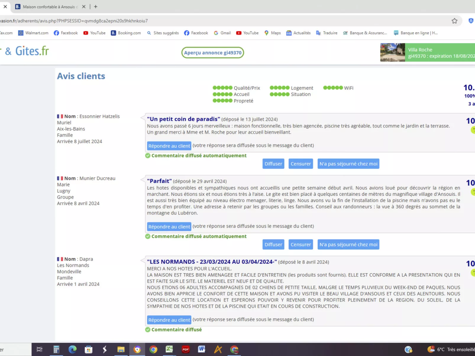This screenshot has width=475, height=356.
Task: Open the Walmart.com bookmark
Action: tap(33, 33)
